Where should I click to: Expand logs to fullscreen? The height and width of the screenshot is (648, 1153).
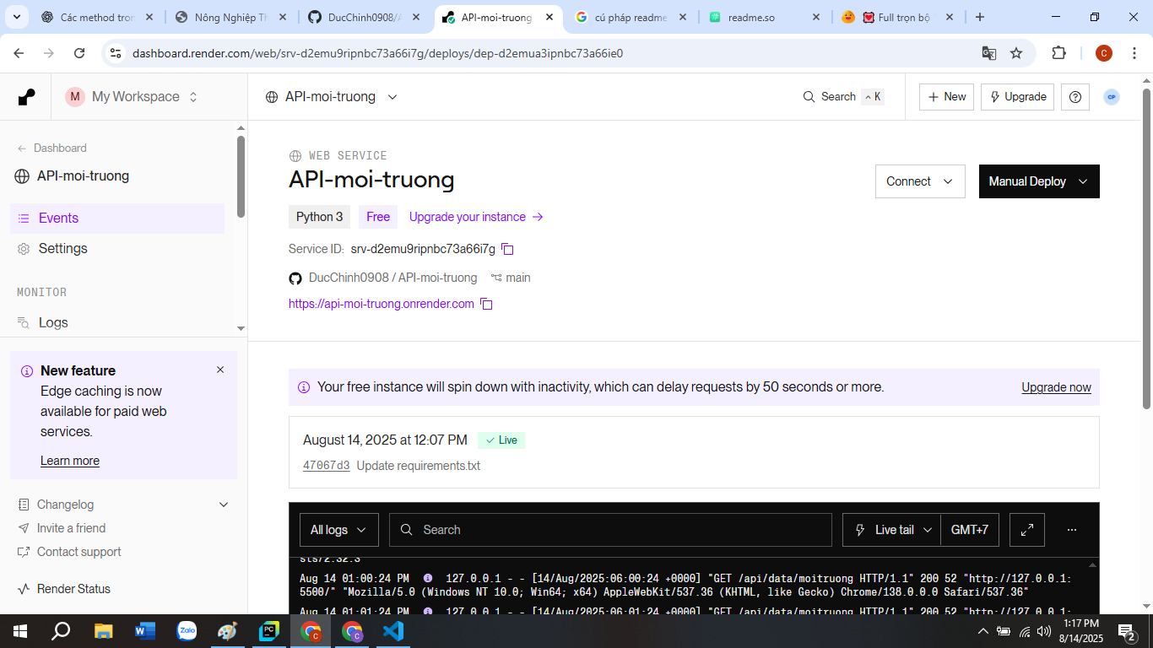click(x=1027, y=530)
